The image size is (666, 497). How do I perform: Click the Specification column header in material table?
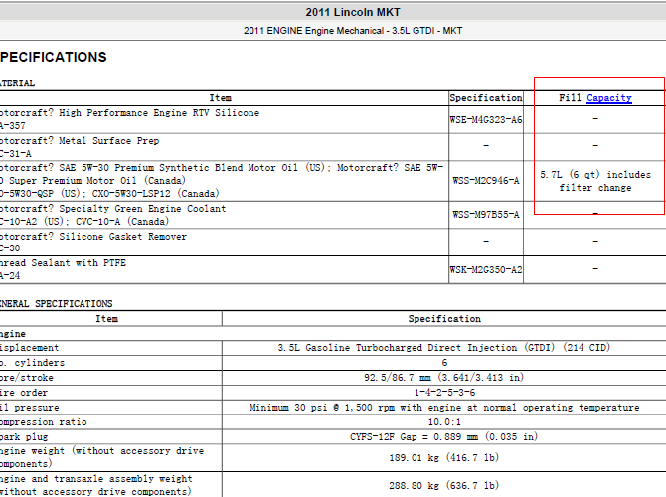click(486, 98)
